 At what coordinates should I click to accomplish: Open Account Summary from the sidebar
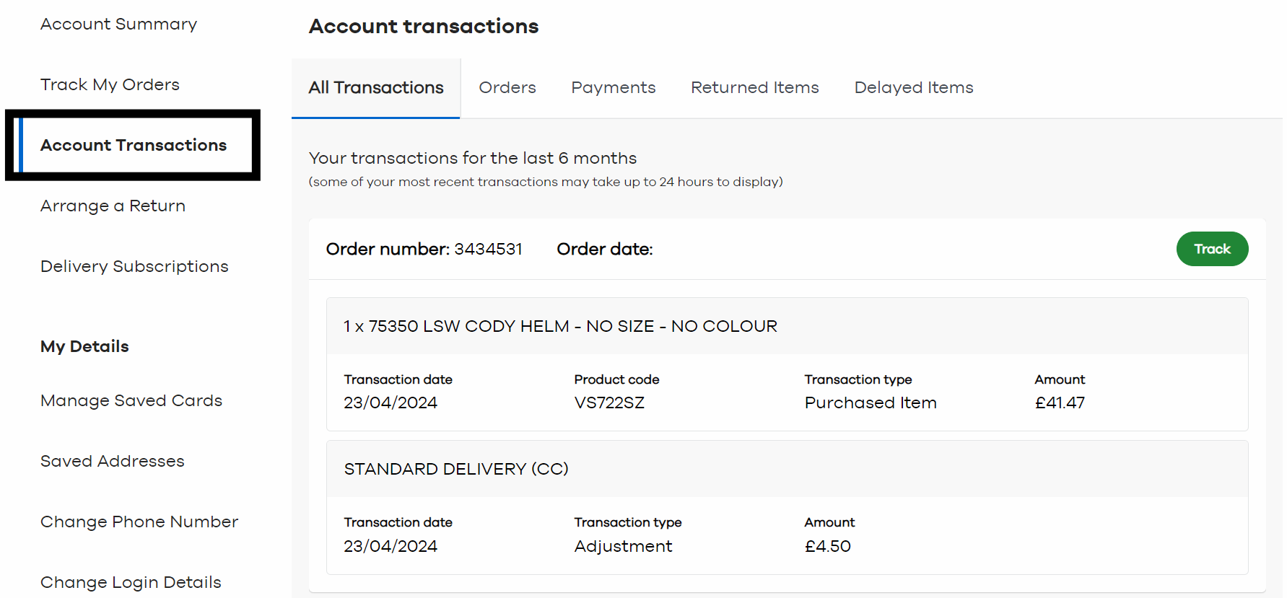118,24
